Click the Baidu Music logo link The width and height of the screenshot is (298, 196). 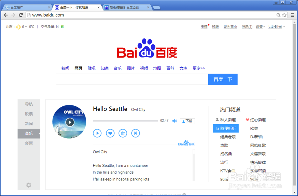click(186, 143)
